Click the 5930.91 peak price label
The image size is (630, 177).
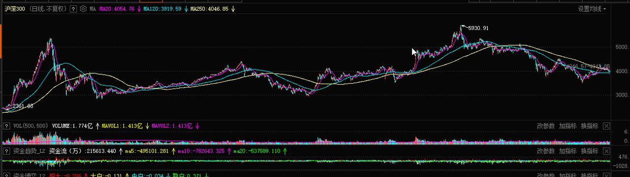[x=478, y=29]
